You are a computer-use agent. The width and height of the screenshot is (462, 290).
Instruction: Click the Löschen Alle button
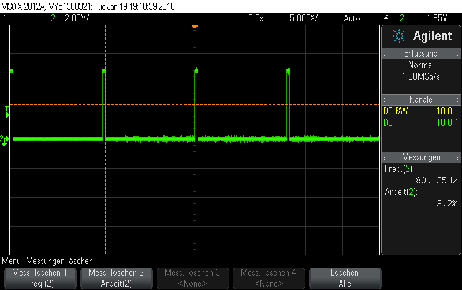(345, 278)
